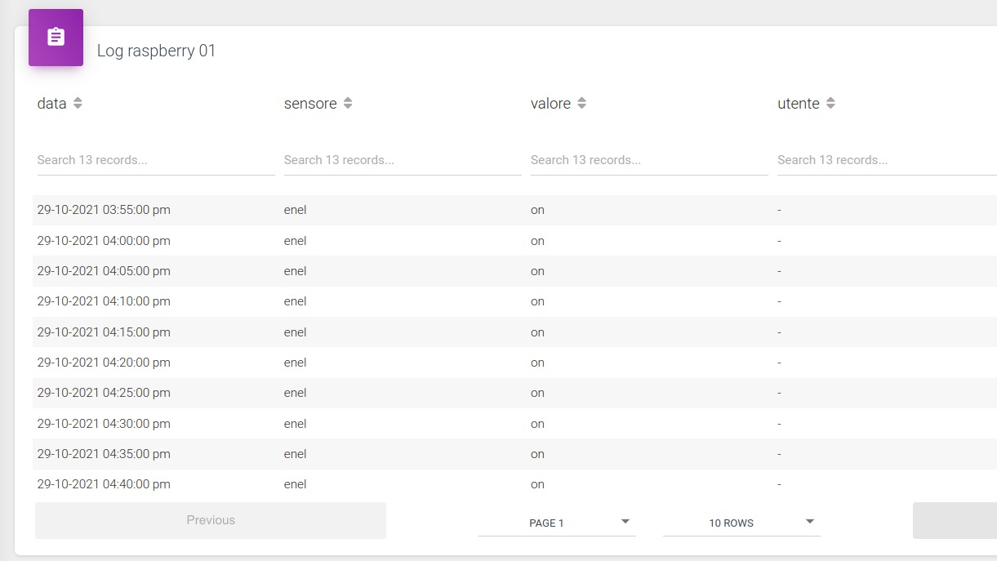This screenshot has height=561, width=997.
Task: Open the 10 ROWS dropdown
Action: pos(741,523)
